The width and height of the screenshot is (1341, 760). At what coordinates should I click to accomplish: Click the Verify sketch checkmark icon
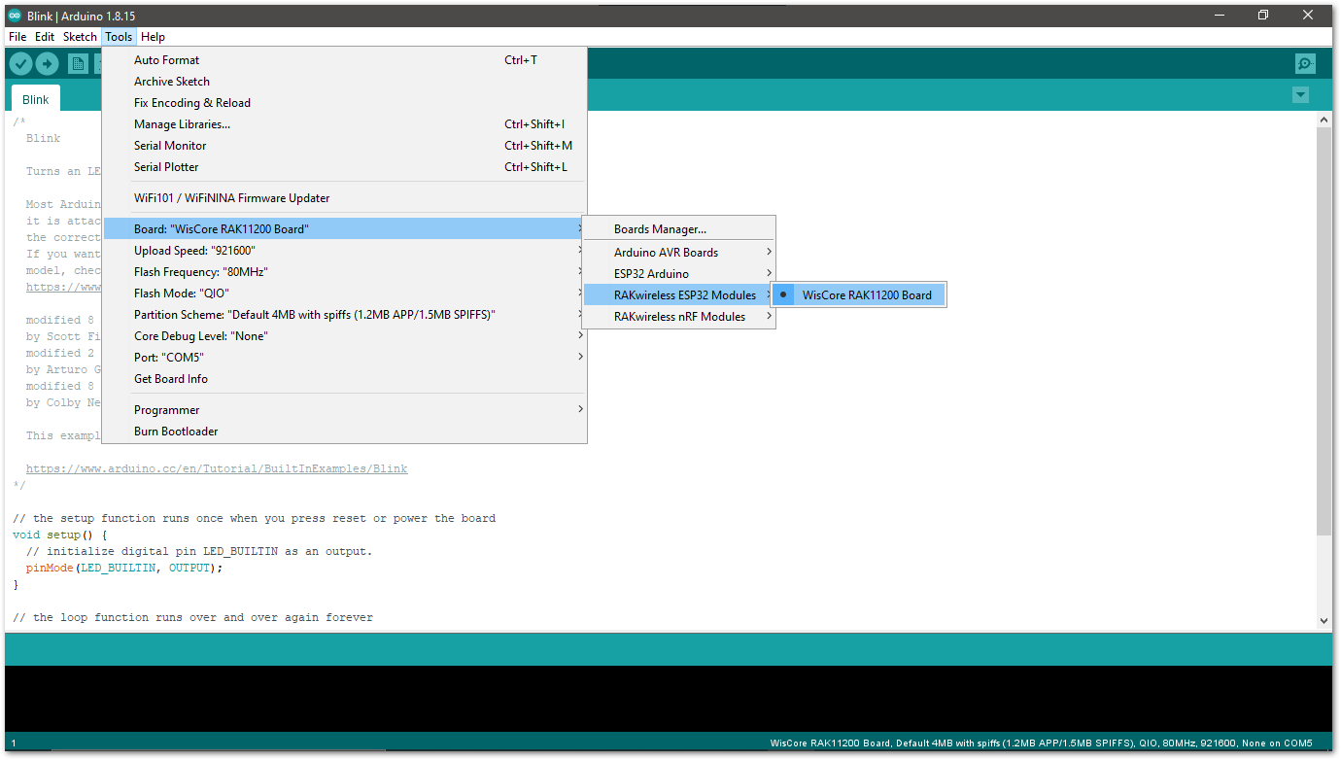(20, 64)
